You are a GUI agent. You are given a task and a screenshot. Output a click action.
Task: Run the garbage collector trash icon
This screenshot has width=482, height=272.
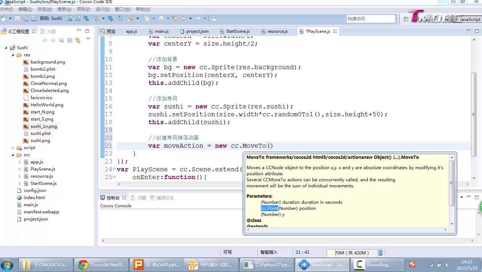(380, 253)
